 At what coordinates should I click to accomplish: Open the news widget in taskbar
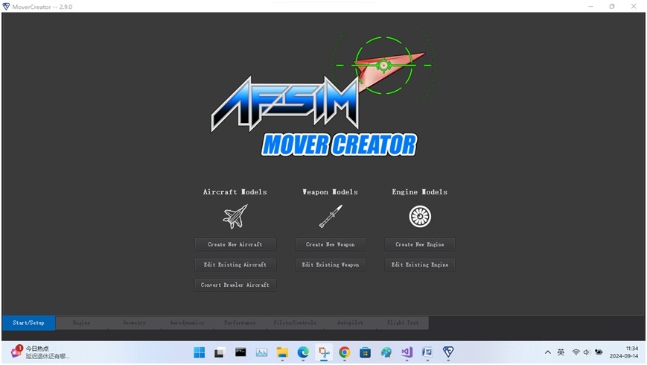coord(40,352)
